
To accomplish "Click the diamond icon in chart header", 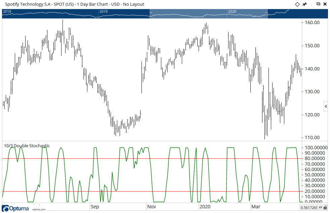I will [297, 4].
